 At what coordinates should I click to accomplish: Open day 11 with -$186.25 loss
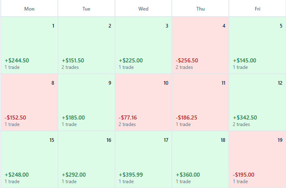tap(201, 103)
